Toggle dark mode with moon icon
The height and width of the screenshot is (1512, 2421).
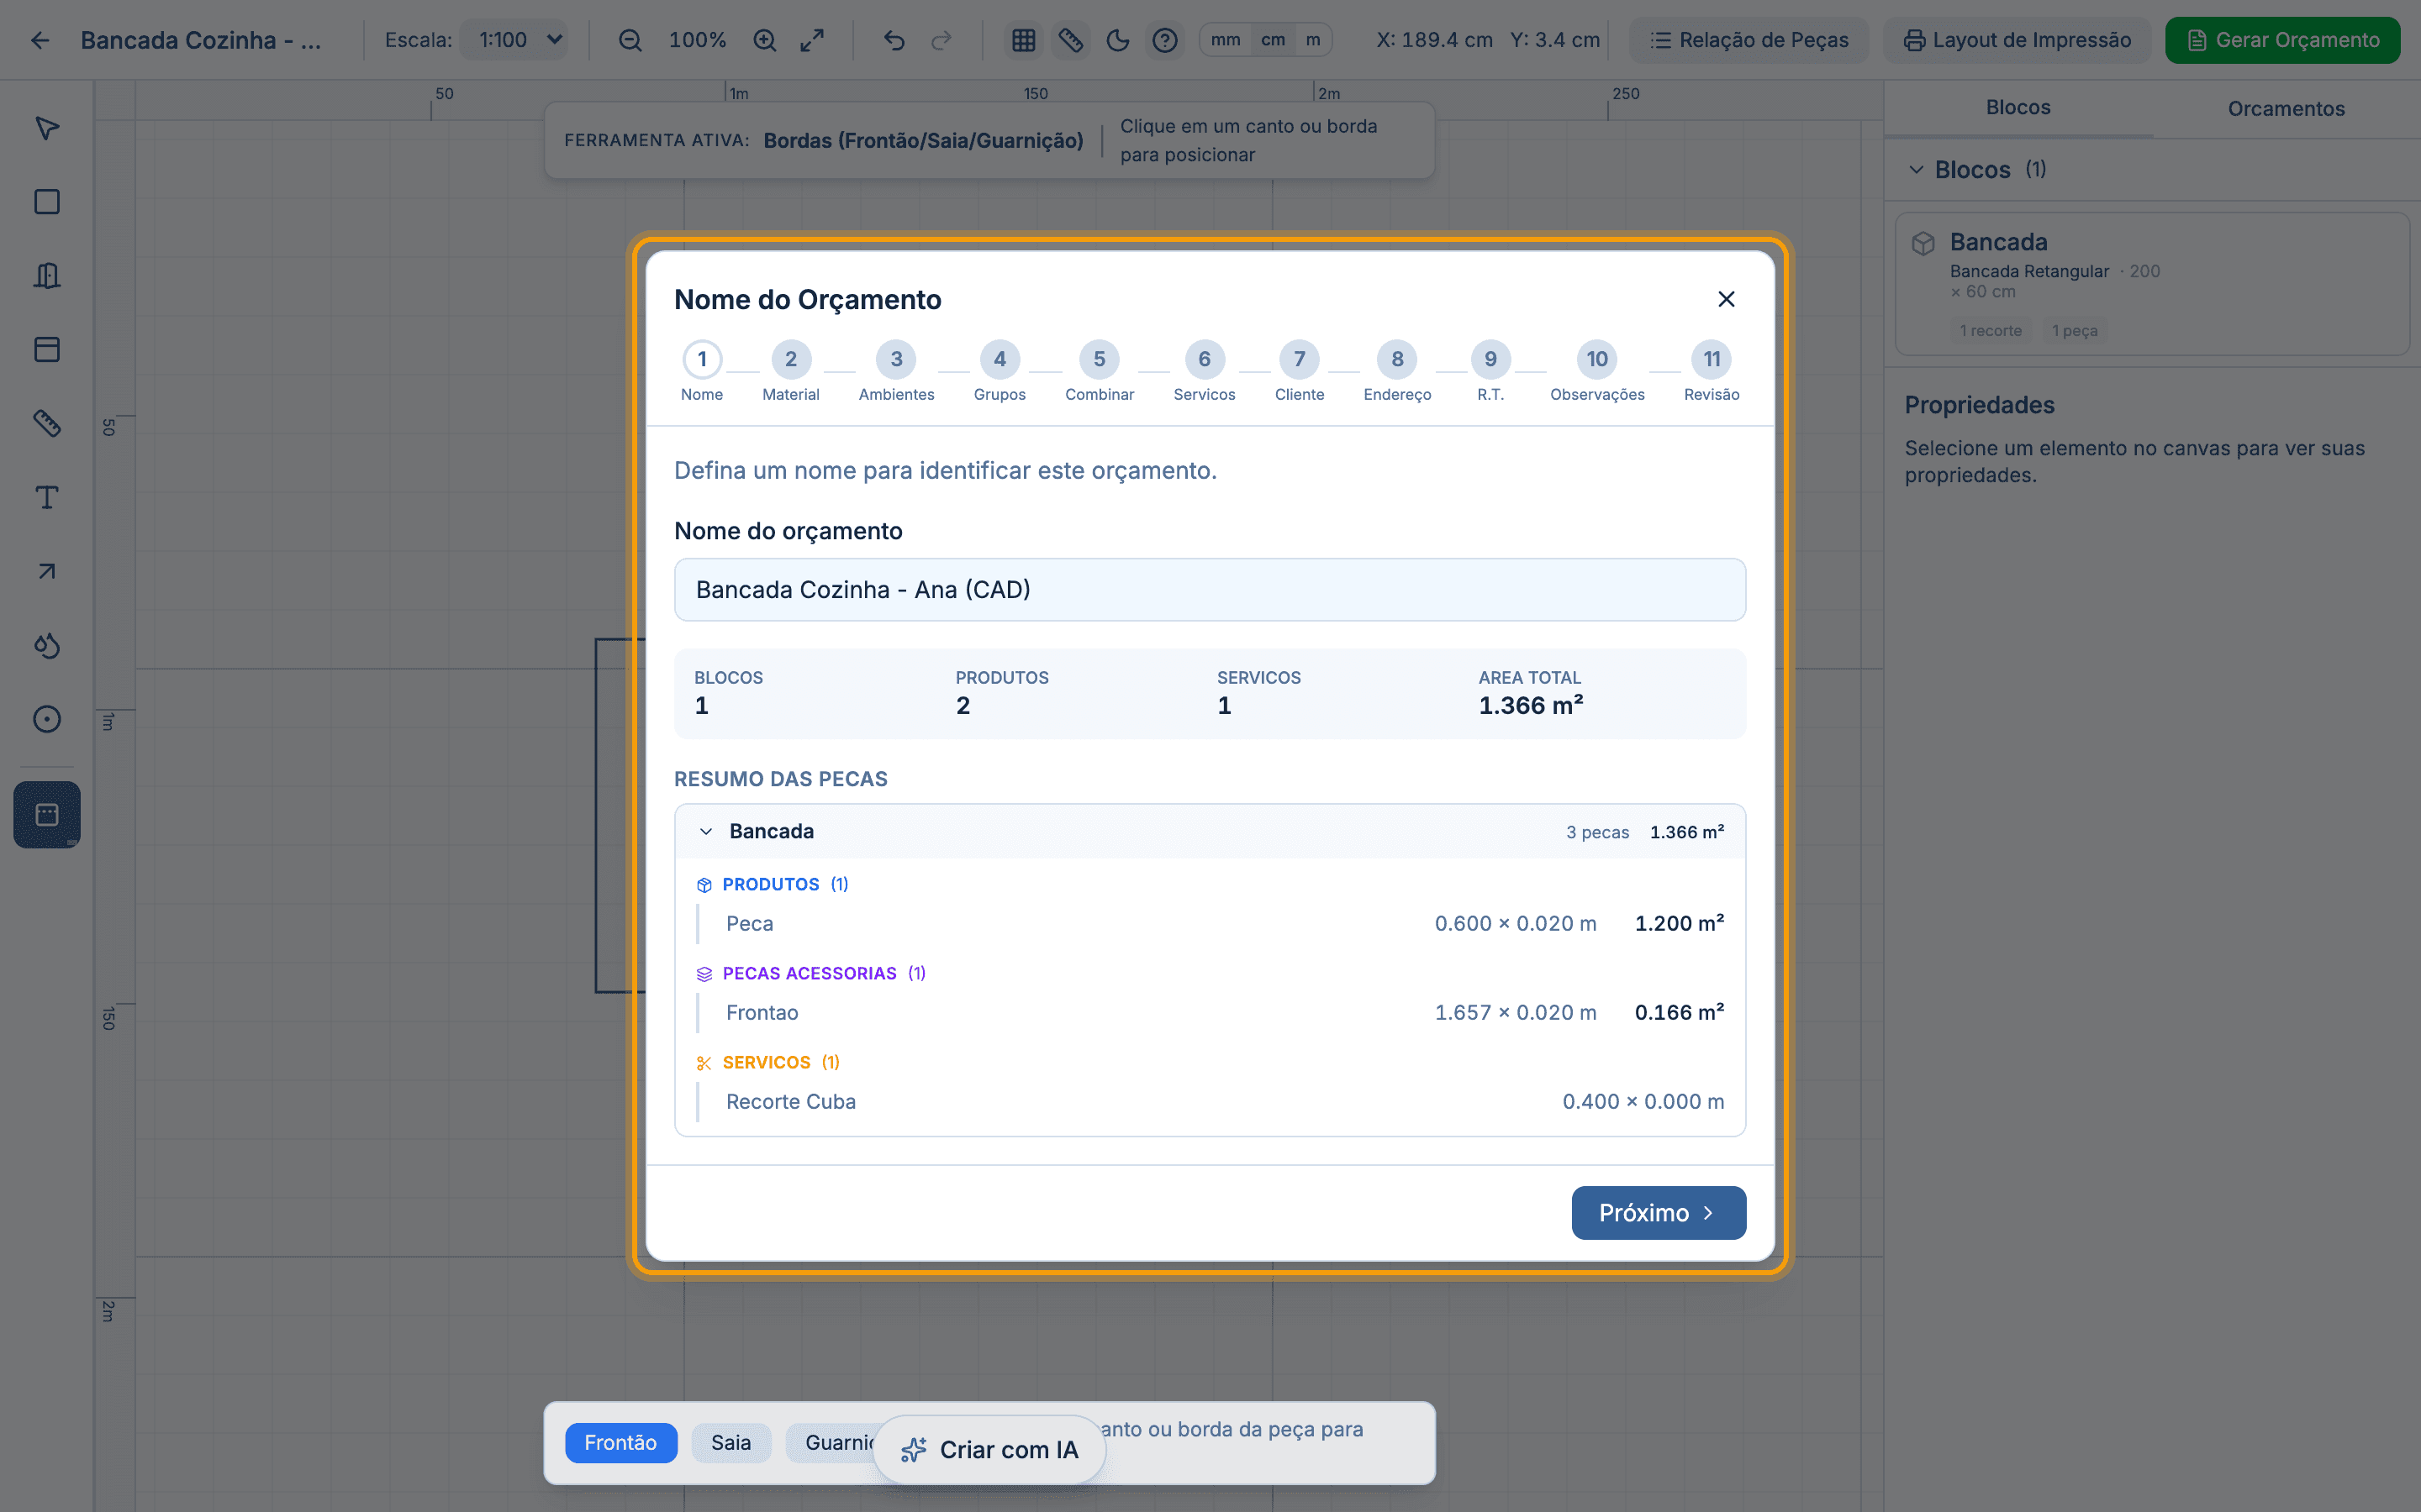coord(1117,40)
